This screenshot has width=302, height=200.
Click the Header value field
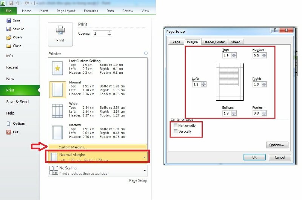tap(257, 55)
